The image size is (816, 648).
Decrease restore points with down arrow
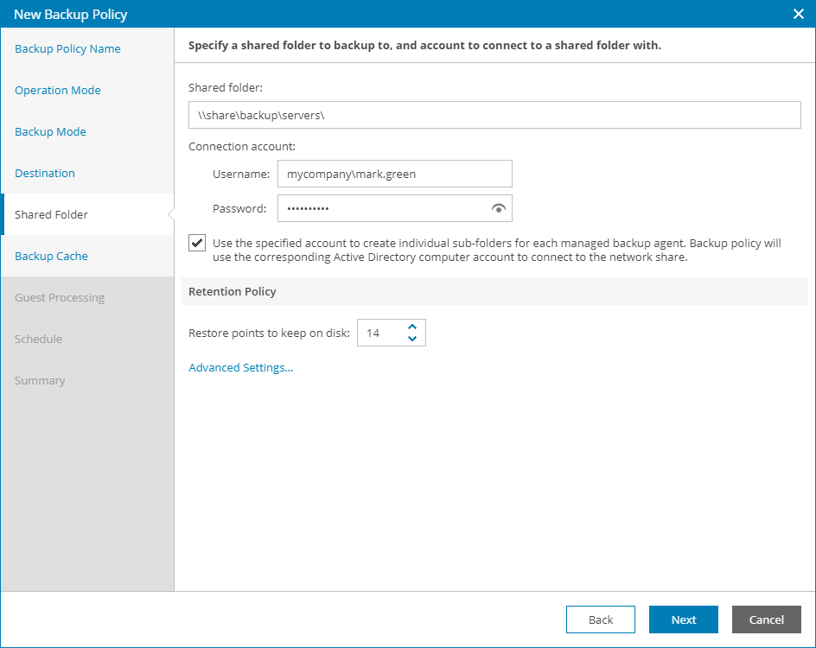click(x=412, y=339)
